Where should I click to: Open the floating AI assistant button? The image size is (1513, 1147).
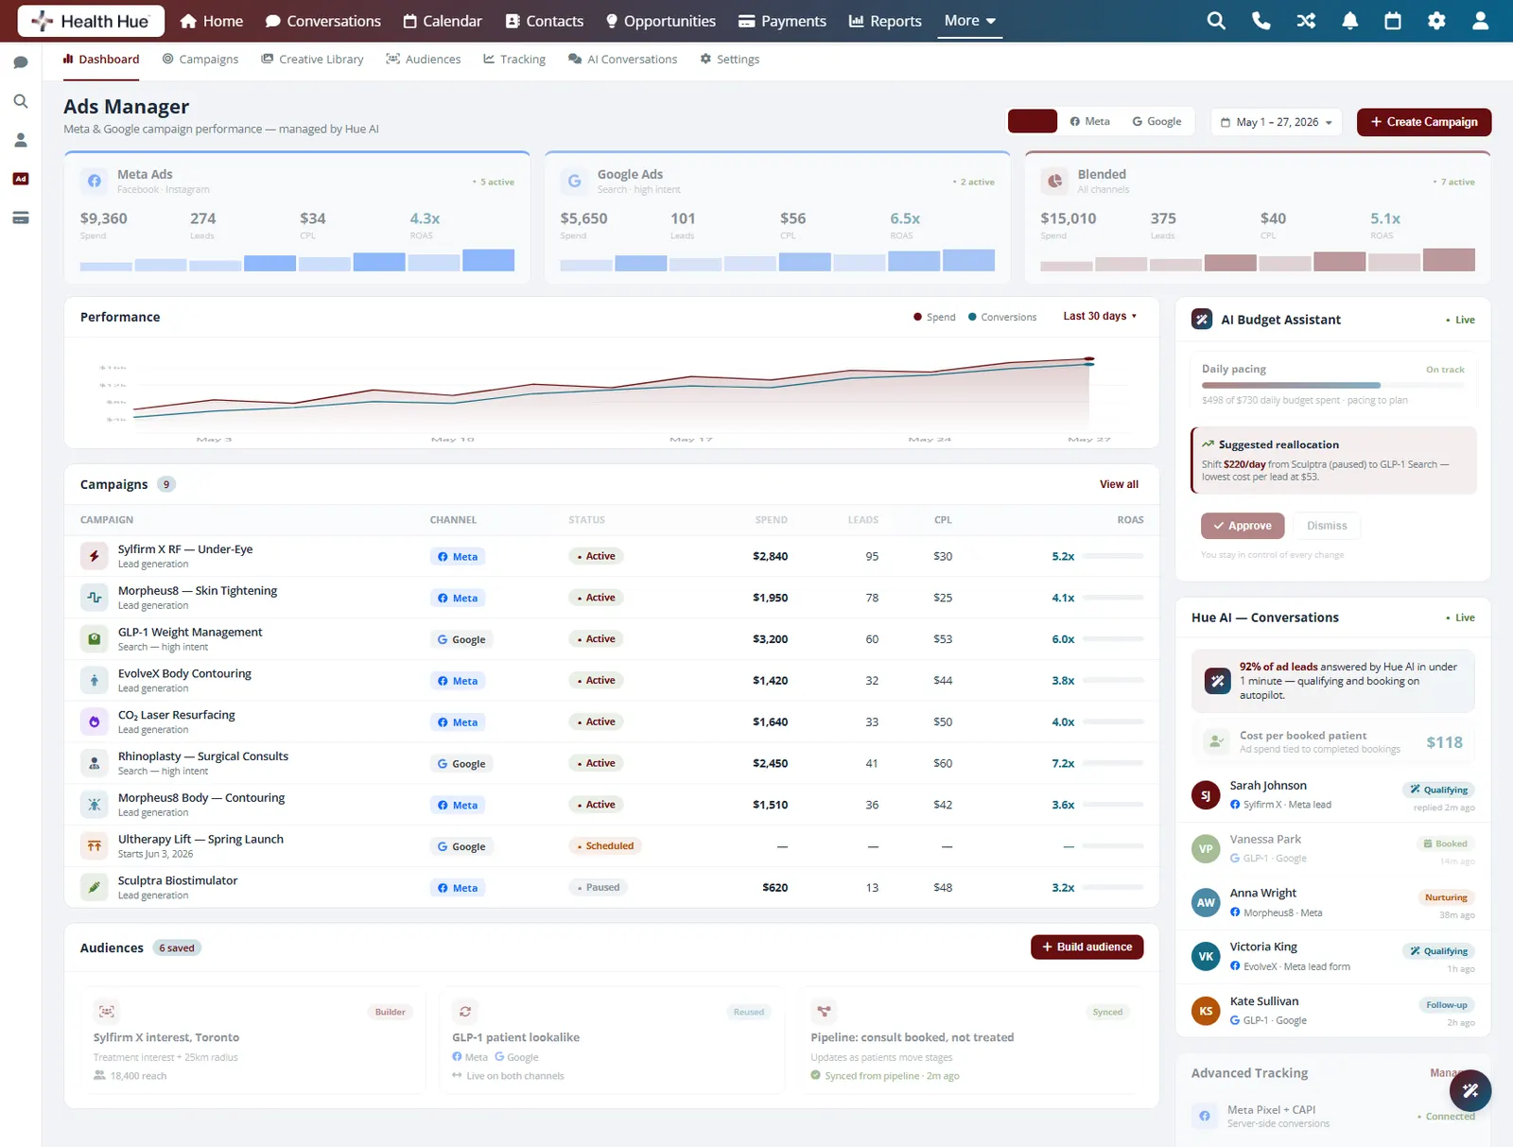(1470, 1091)
